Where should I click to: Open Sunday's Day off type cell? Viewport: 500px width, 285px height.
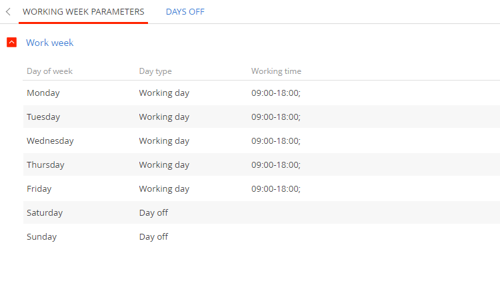click(154, 236)
